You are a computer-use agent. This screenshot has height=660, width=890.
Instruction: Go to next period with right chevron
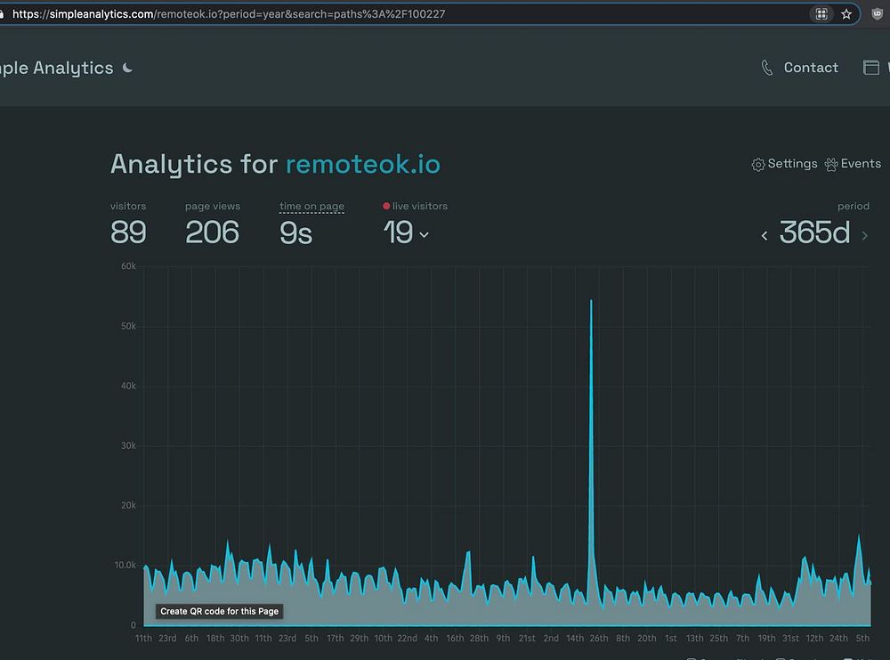864,236
